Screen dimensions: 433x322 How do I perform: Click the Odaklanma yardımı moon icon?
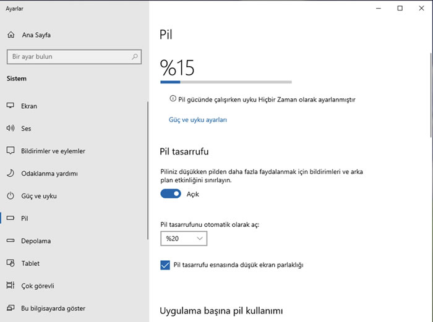[10, 174]
